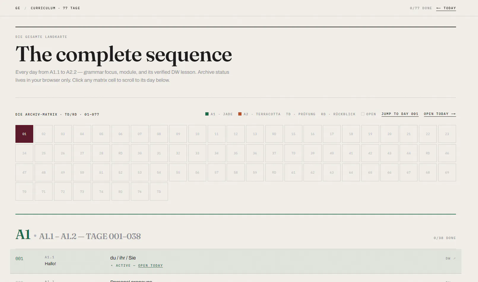Select matrix cell 09

[178, 134]
